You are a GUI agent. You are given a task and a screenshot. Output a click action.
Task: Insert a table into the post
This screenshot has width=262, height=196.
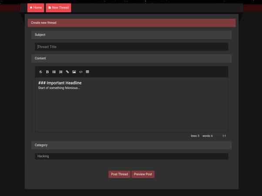point(87,72)
